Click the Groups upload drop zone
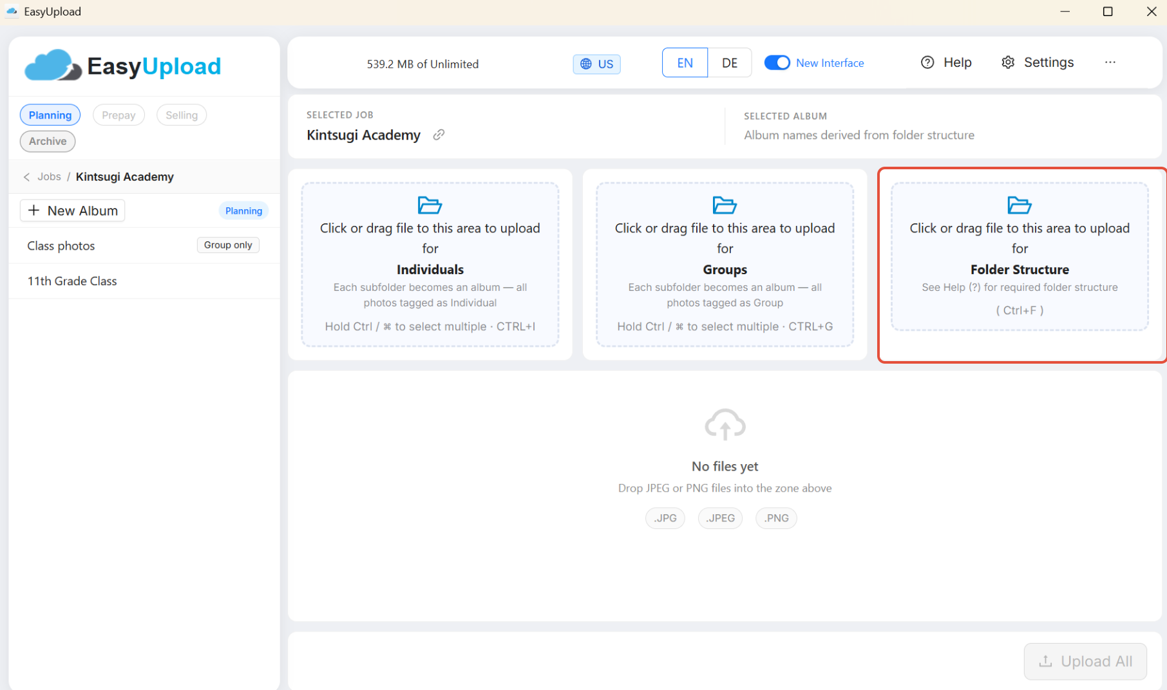Image resolution: width=1167 pixels, height=690 pixels. click(x=725, y=265)
